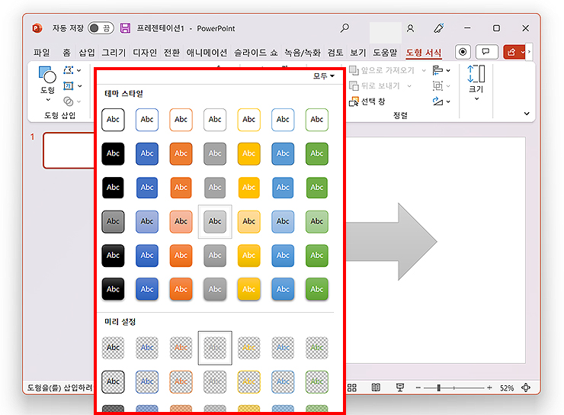
Task: Apply light peach orange style, fourth row
Action: [181, 222]
